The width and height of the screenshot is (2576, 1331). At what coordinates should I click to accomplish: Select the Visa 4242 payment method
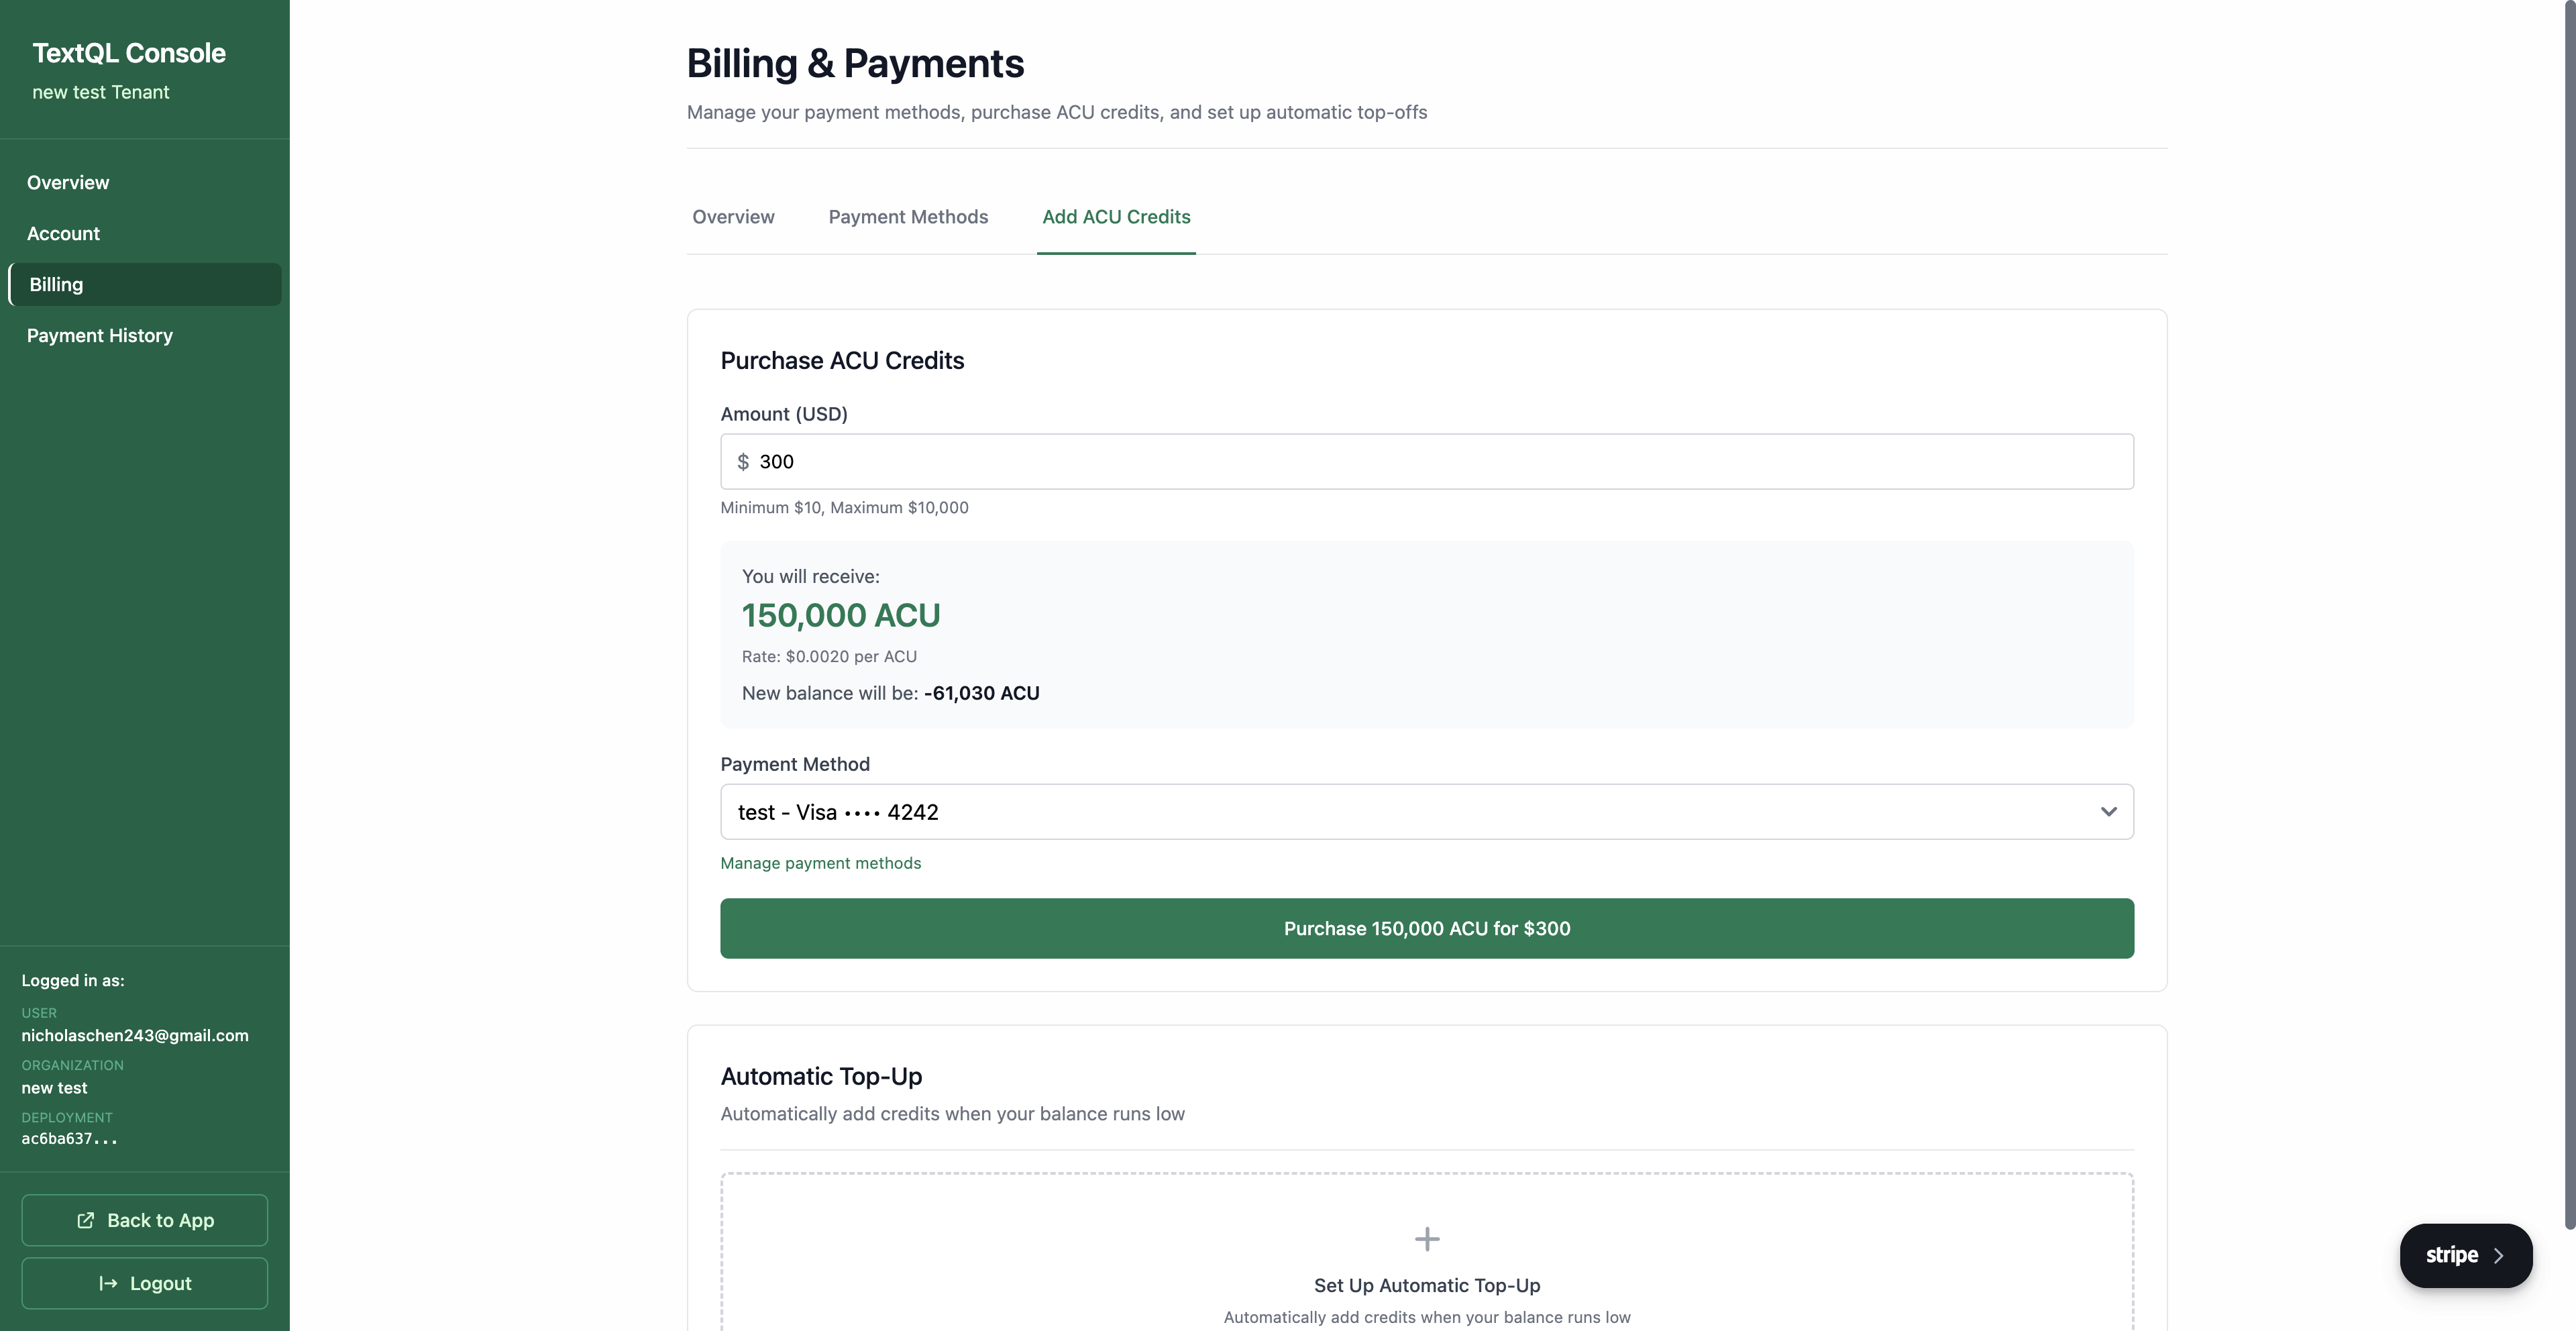coord(1427,811)
